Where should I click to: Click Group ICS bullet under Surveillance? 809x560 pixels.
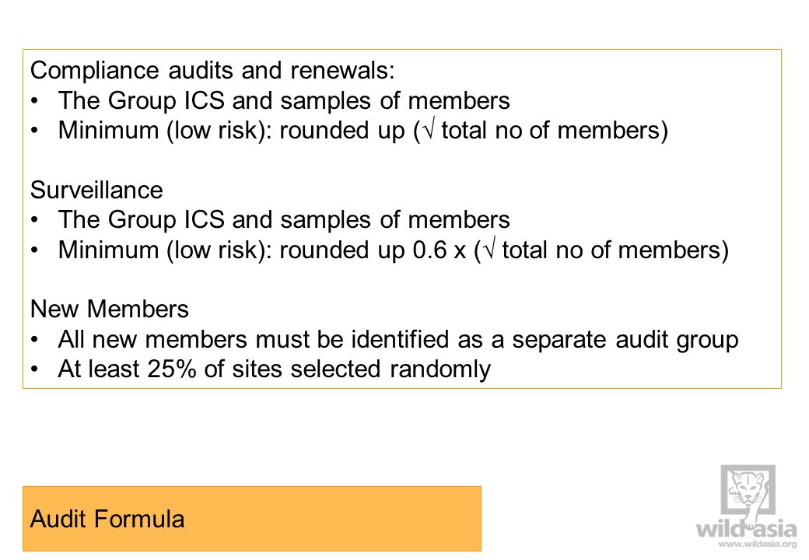[284, 219]
